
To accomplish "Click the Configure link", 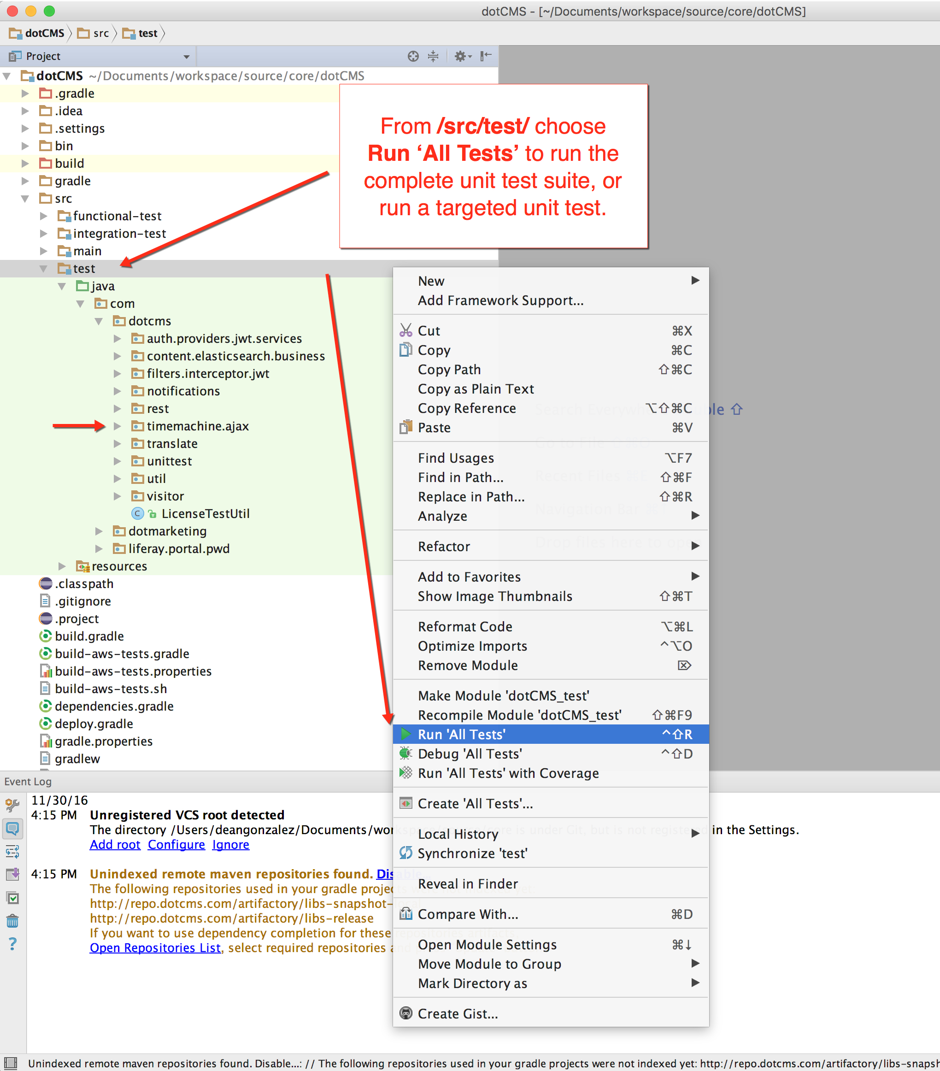I will point(176,844).
